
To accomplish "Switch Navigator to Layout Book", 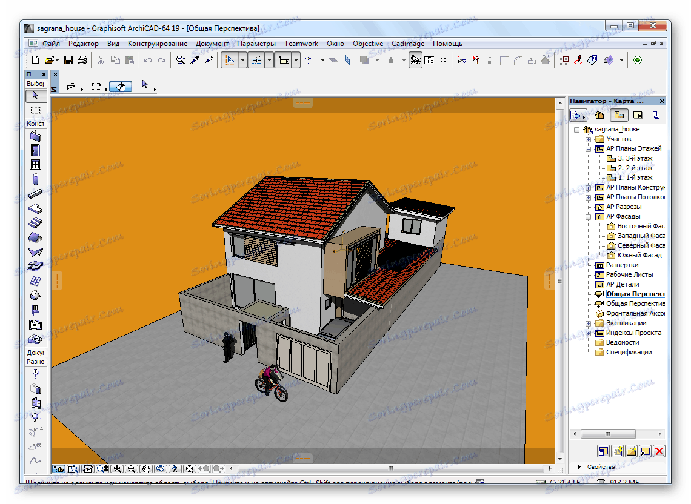I will (638, 116).
